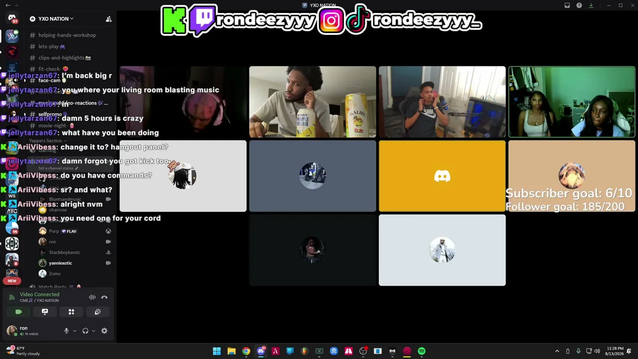This screenshot has height=359, width=638.
Task: Focus green-lit video of two women
Action: coord(572,102)
